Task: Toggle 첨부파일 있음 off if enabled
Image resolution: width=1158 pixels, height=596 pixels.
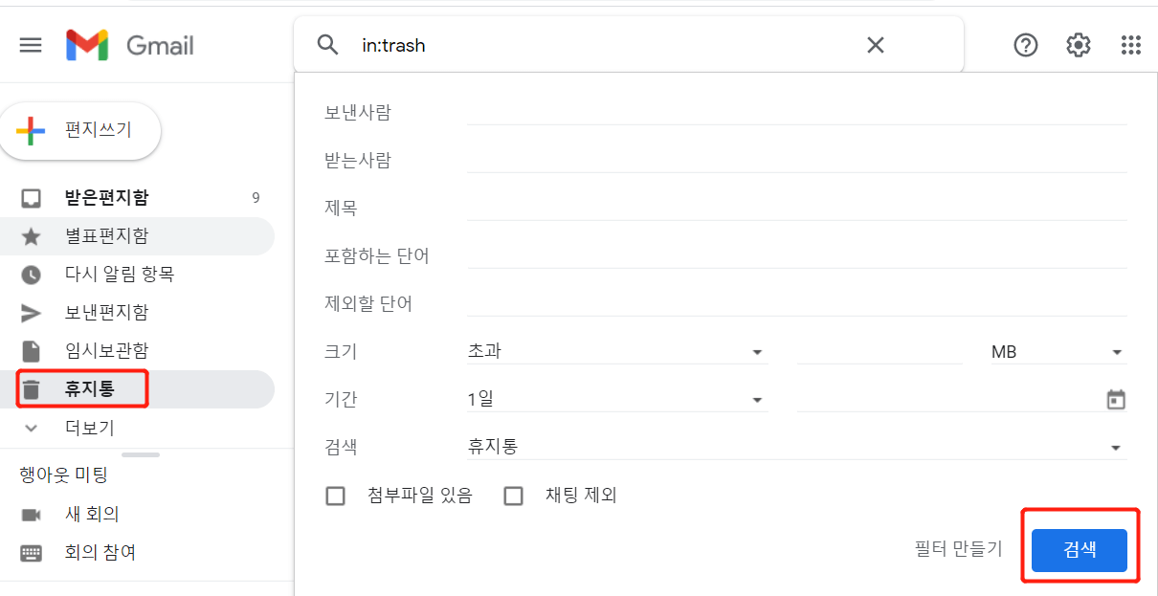Action: point(336,496)
